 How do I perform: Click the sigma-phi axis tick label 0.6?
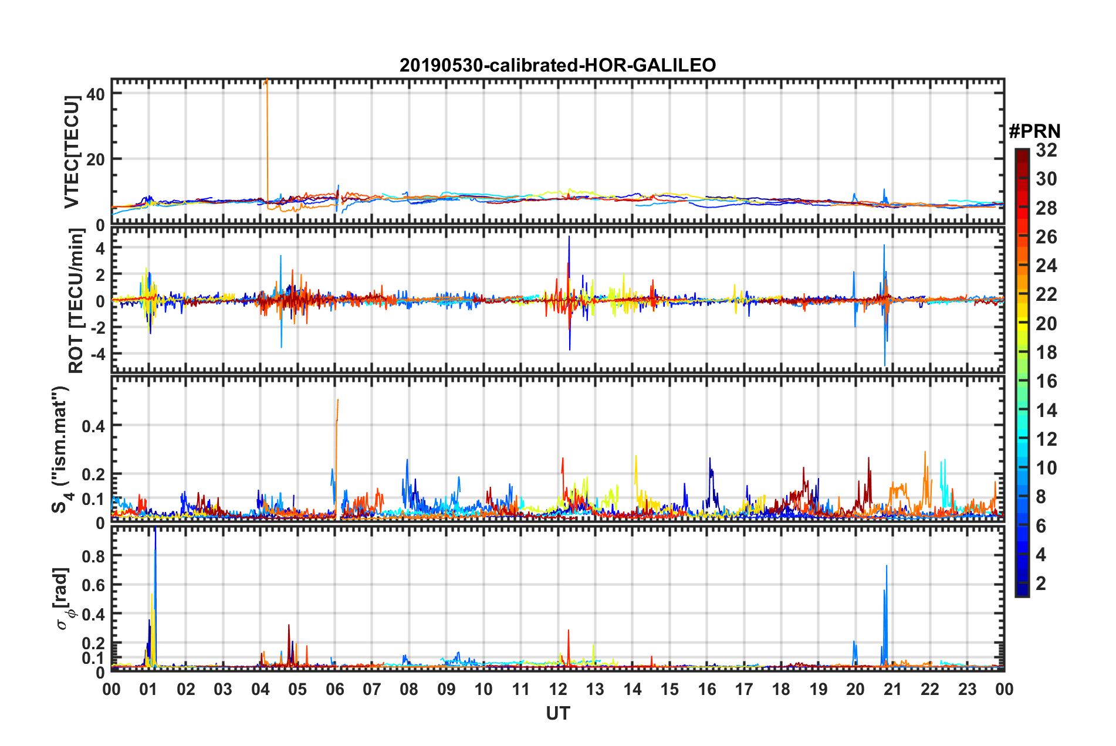(94, 585)
